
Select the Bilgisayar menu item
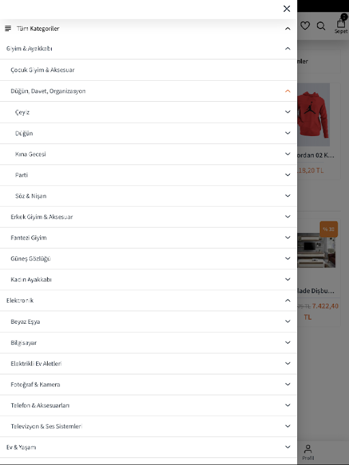click(x=24, y=343)
